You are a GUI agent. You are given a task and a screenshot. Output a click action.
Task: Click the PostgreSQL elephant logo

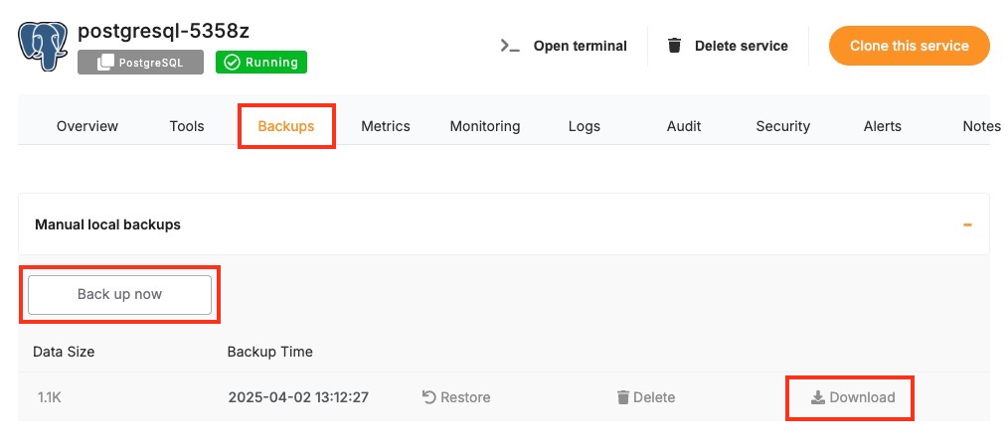coord(44,44)
